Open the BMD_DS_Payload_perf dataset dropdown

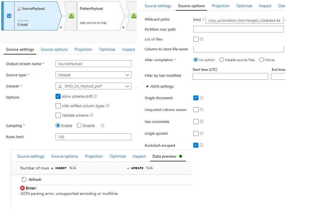click(x=93, y=86)
